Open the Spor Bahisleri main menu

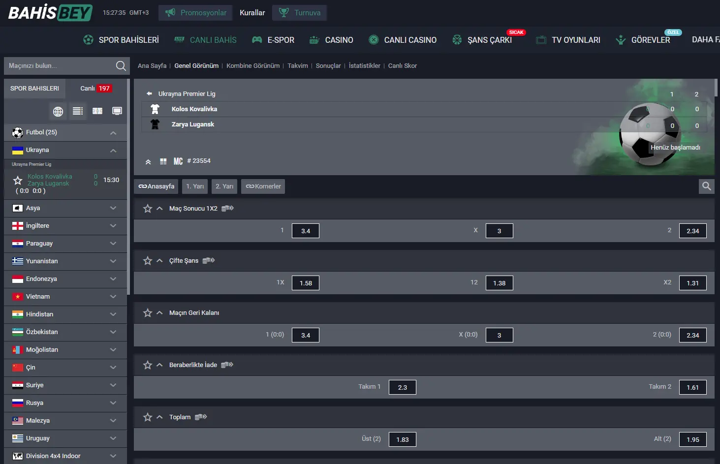pyautogui.click(x=121, y=40)
